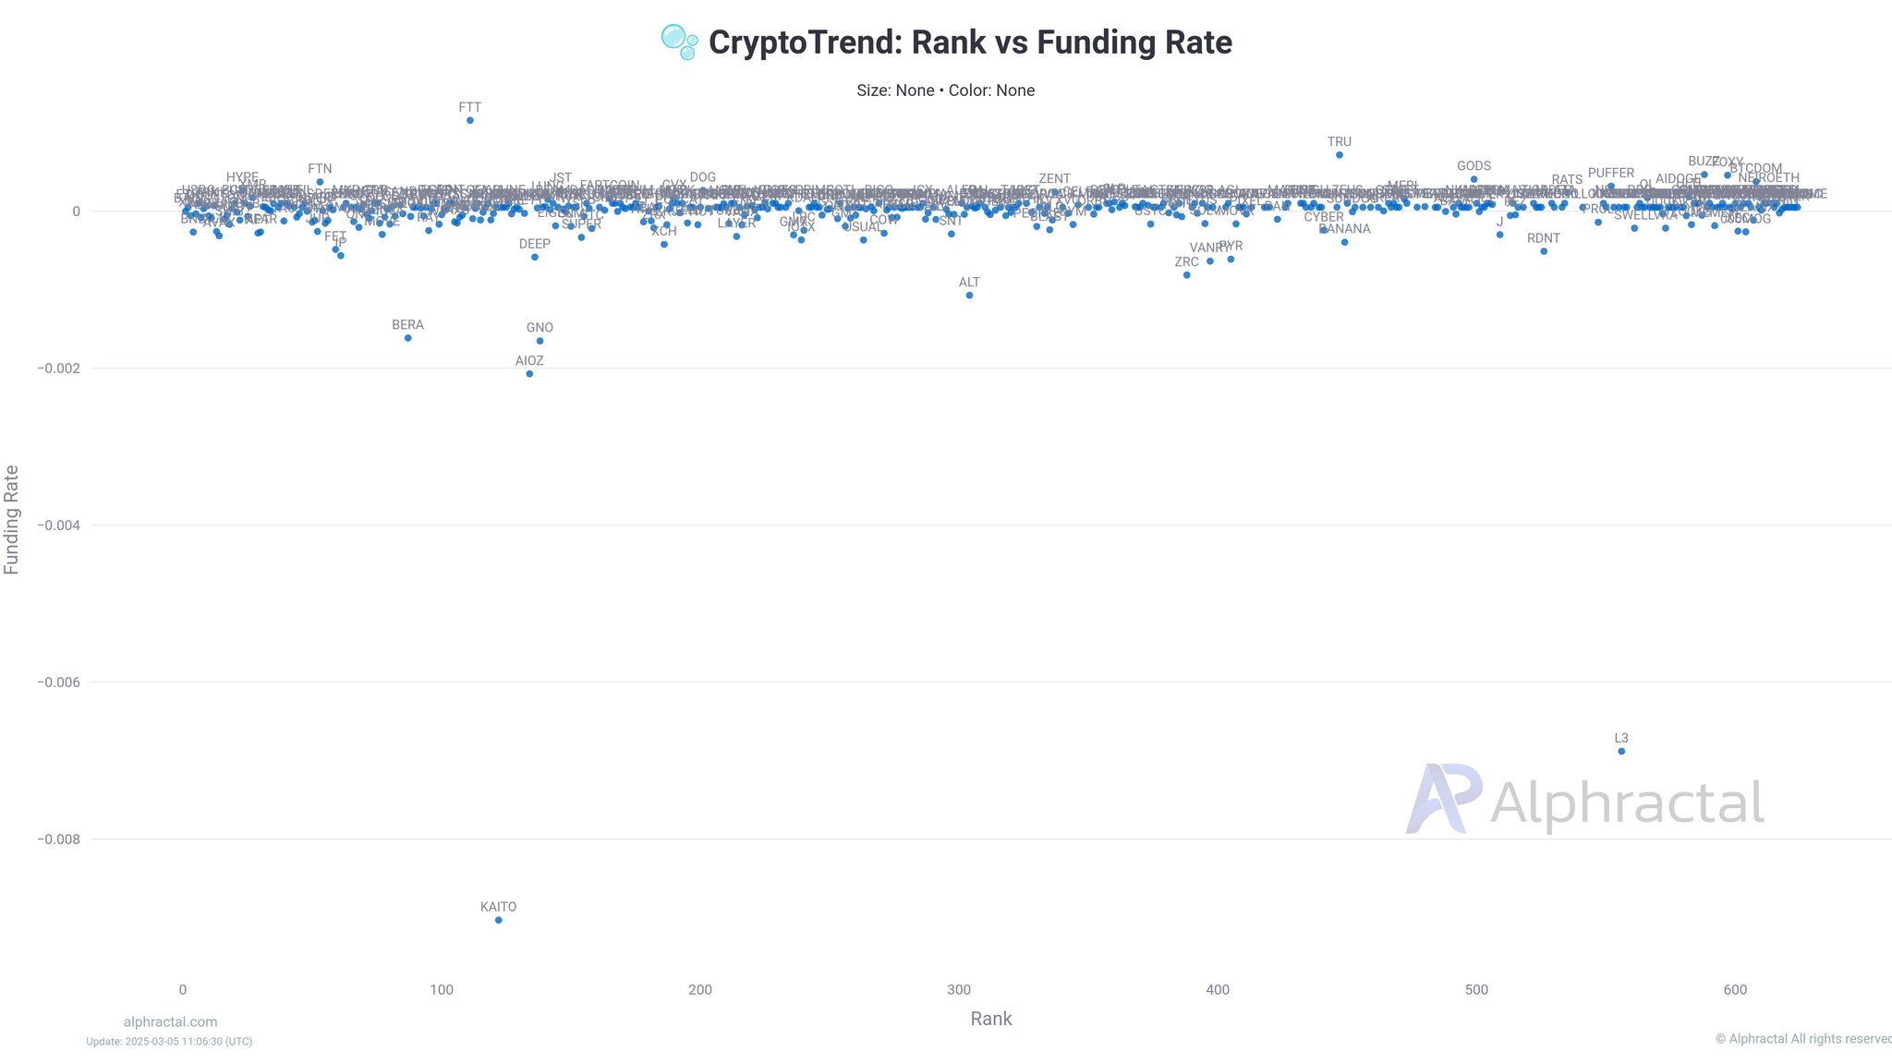Viewport: 1892px width, 1064px height.
Task: Select the KAITO data point
Action: [499, 920]
